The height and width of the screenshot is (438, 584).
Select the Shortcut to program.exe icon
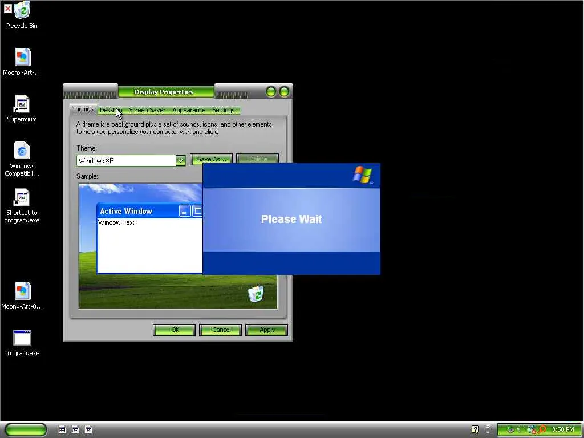22,206
